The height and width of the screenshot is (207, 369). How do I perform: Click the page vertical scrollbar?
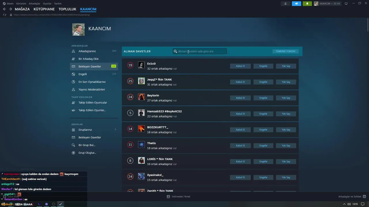[368, 24]
